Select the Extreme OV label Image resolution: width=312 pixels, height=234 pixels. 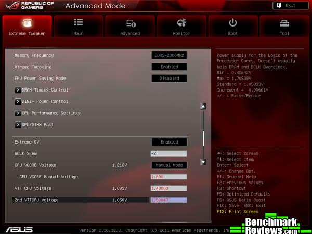(x=27, y=142)
